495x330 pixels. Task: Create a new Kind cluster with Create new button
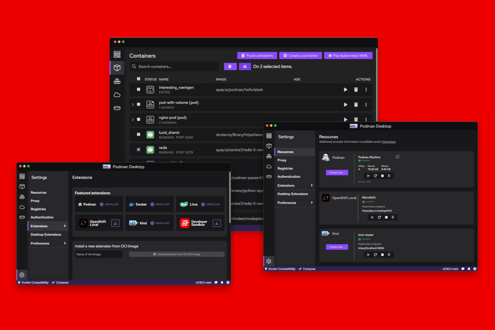tap(337, 247)
